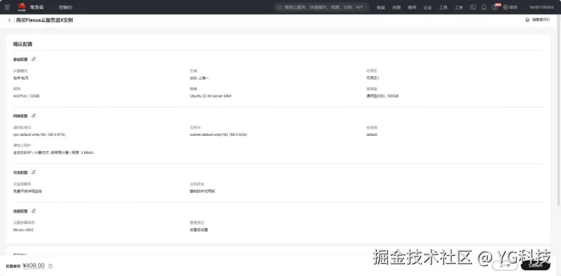Image resolution: width=561 pixels, height=276 pixels.
Task: Open the 备案 menu
Action: coord(381,7)
